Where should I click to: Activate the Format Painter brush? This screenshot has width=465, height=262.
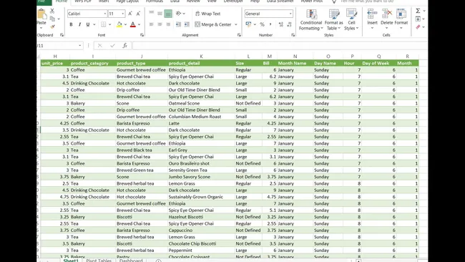tap(52, 26)
